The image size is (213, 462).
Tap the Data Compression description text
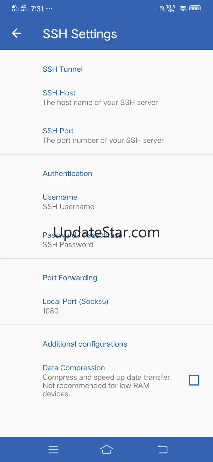point(107,385)
